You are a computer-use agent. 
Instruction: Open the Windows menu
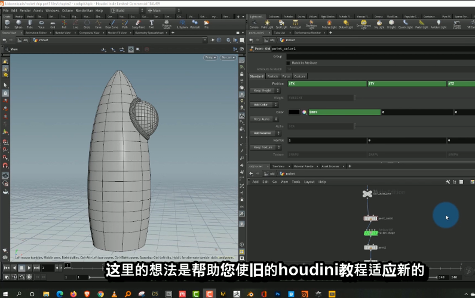pyautogui.click(x=53, y=10)
